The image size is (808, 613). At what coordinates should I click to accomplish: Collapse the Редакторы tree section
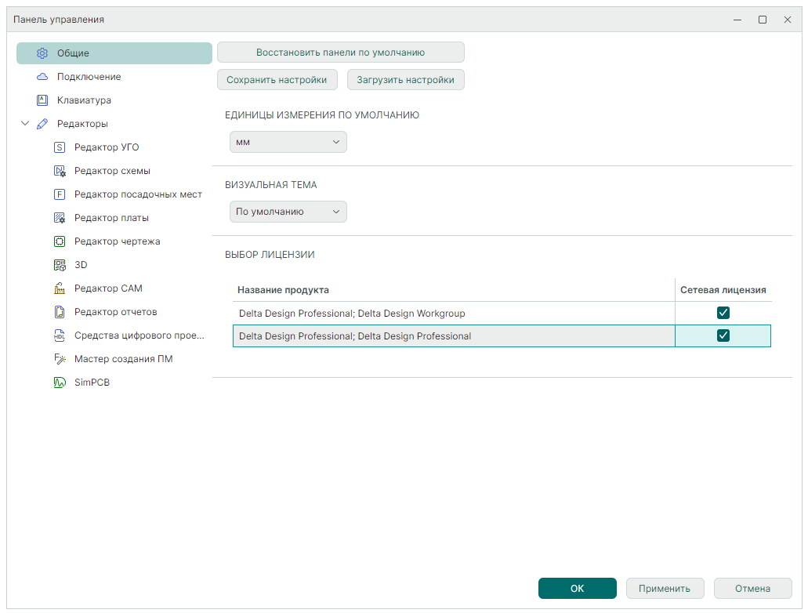[x=25, y=124]
